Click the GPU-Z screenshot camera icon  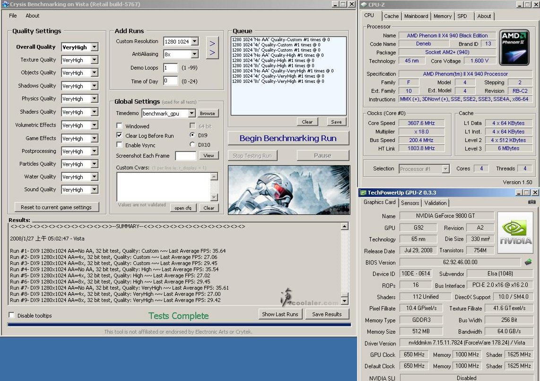[x=532, y=202]
